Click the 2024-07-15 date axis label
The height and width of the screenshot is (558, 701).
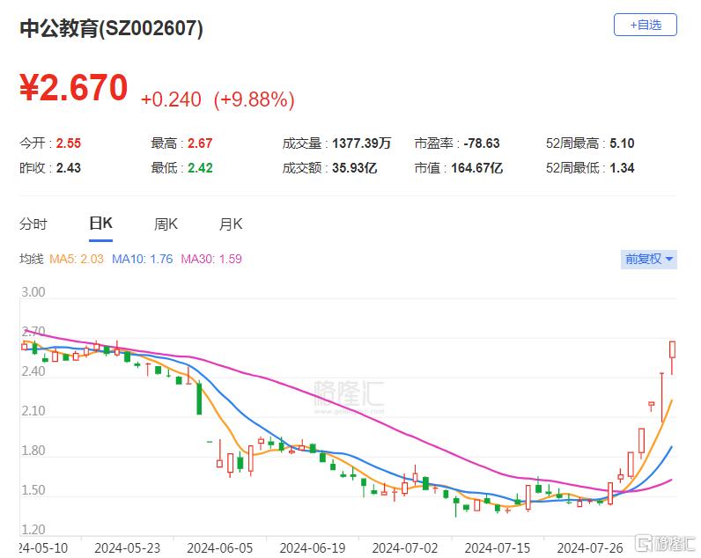coord(498,547)
